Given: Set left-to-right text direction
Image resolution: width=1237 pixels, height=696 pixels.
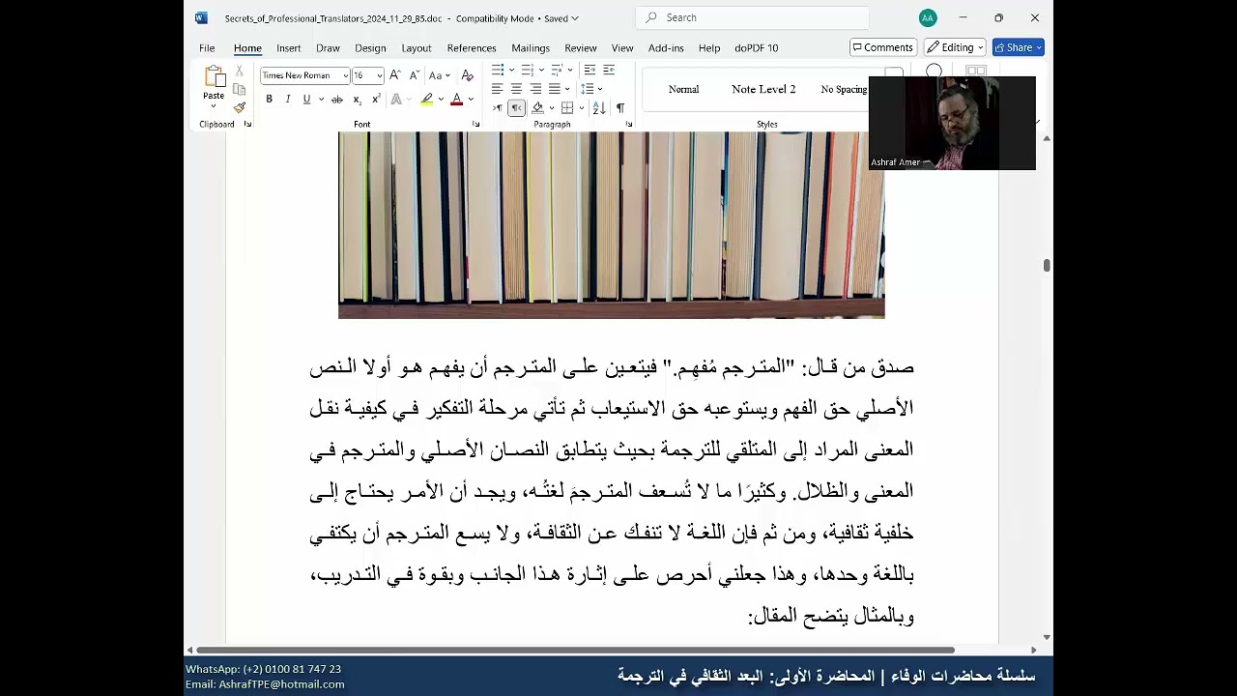Looking at the screenshot, I should pyautogui.click(x=498, y=108).
